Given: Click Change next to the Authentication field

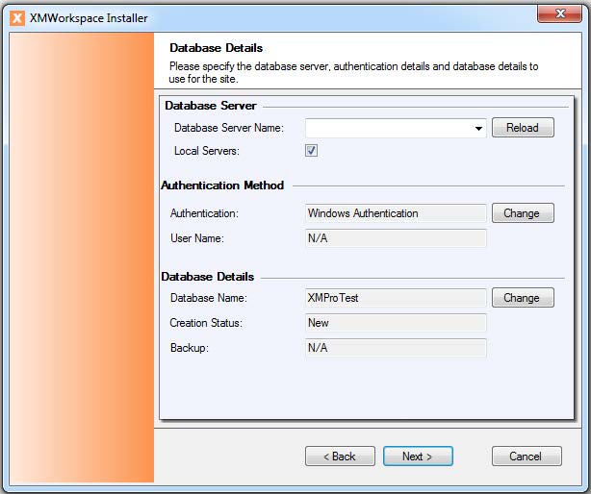Looking at the screenshot, I should [x=523, y=213].
